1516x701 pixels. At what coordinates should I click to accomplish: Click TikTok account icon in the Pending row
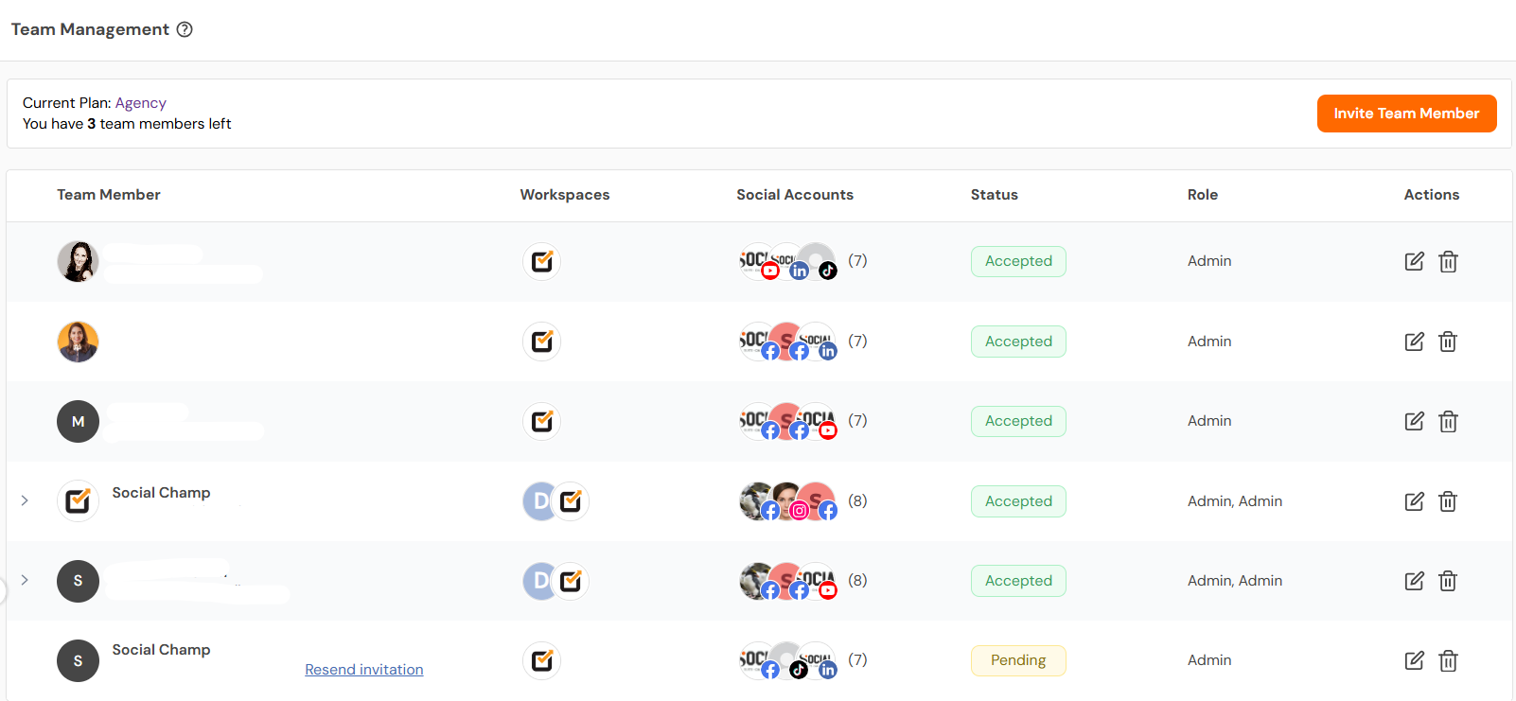point(800,670)
